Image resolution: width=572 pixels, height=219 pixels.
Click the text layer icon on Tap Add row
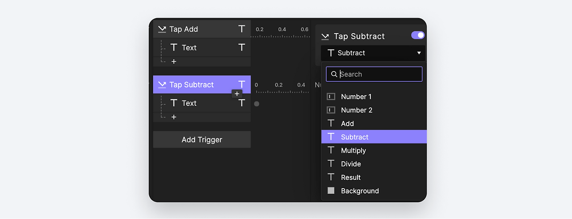pos(242,29)
